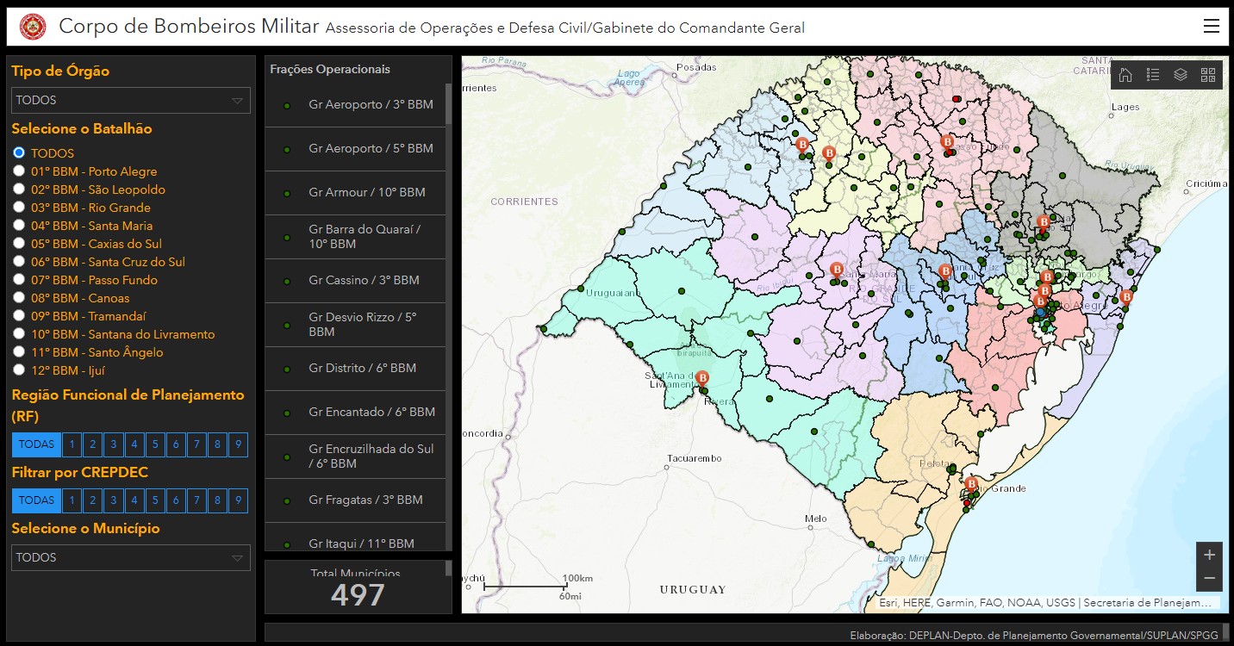The width and height of the screenshot is (1234, 646).
Task: Select Gr Encantado / 6° BBM list entry
Action: pyautogui.click(x=355, y=412)
